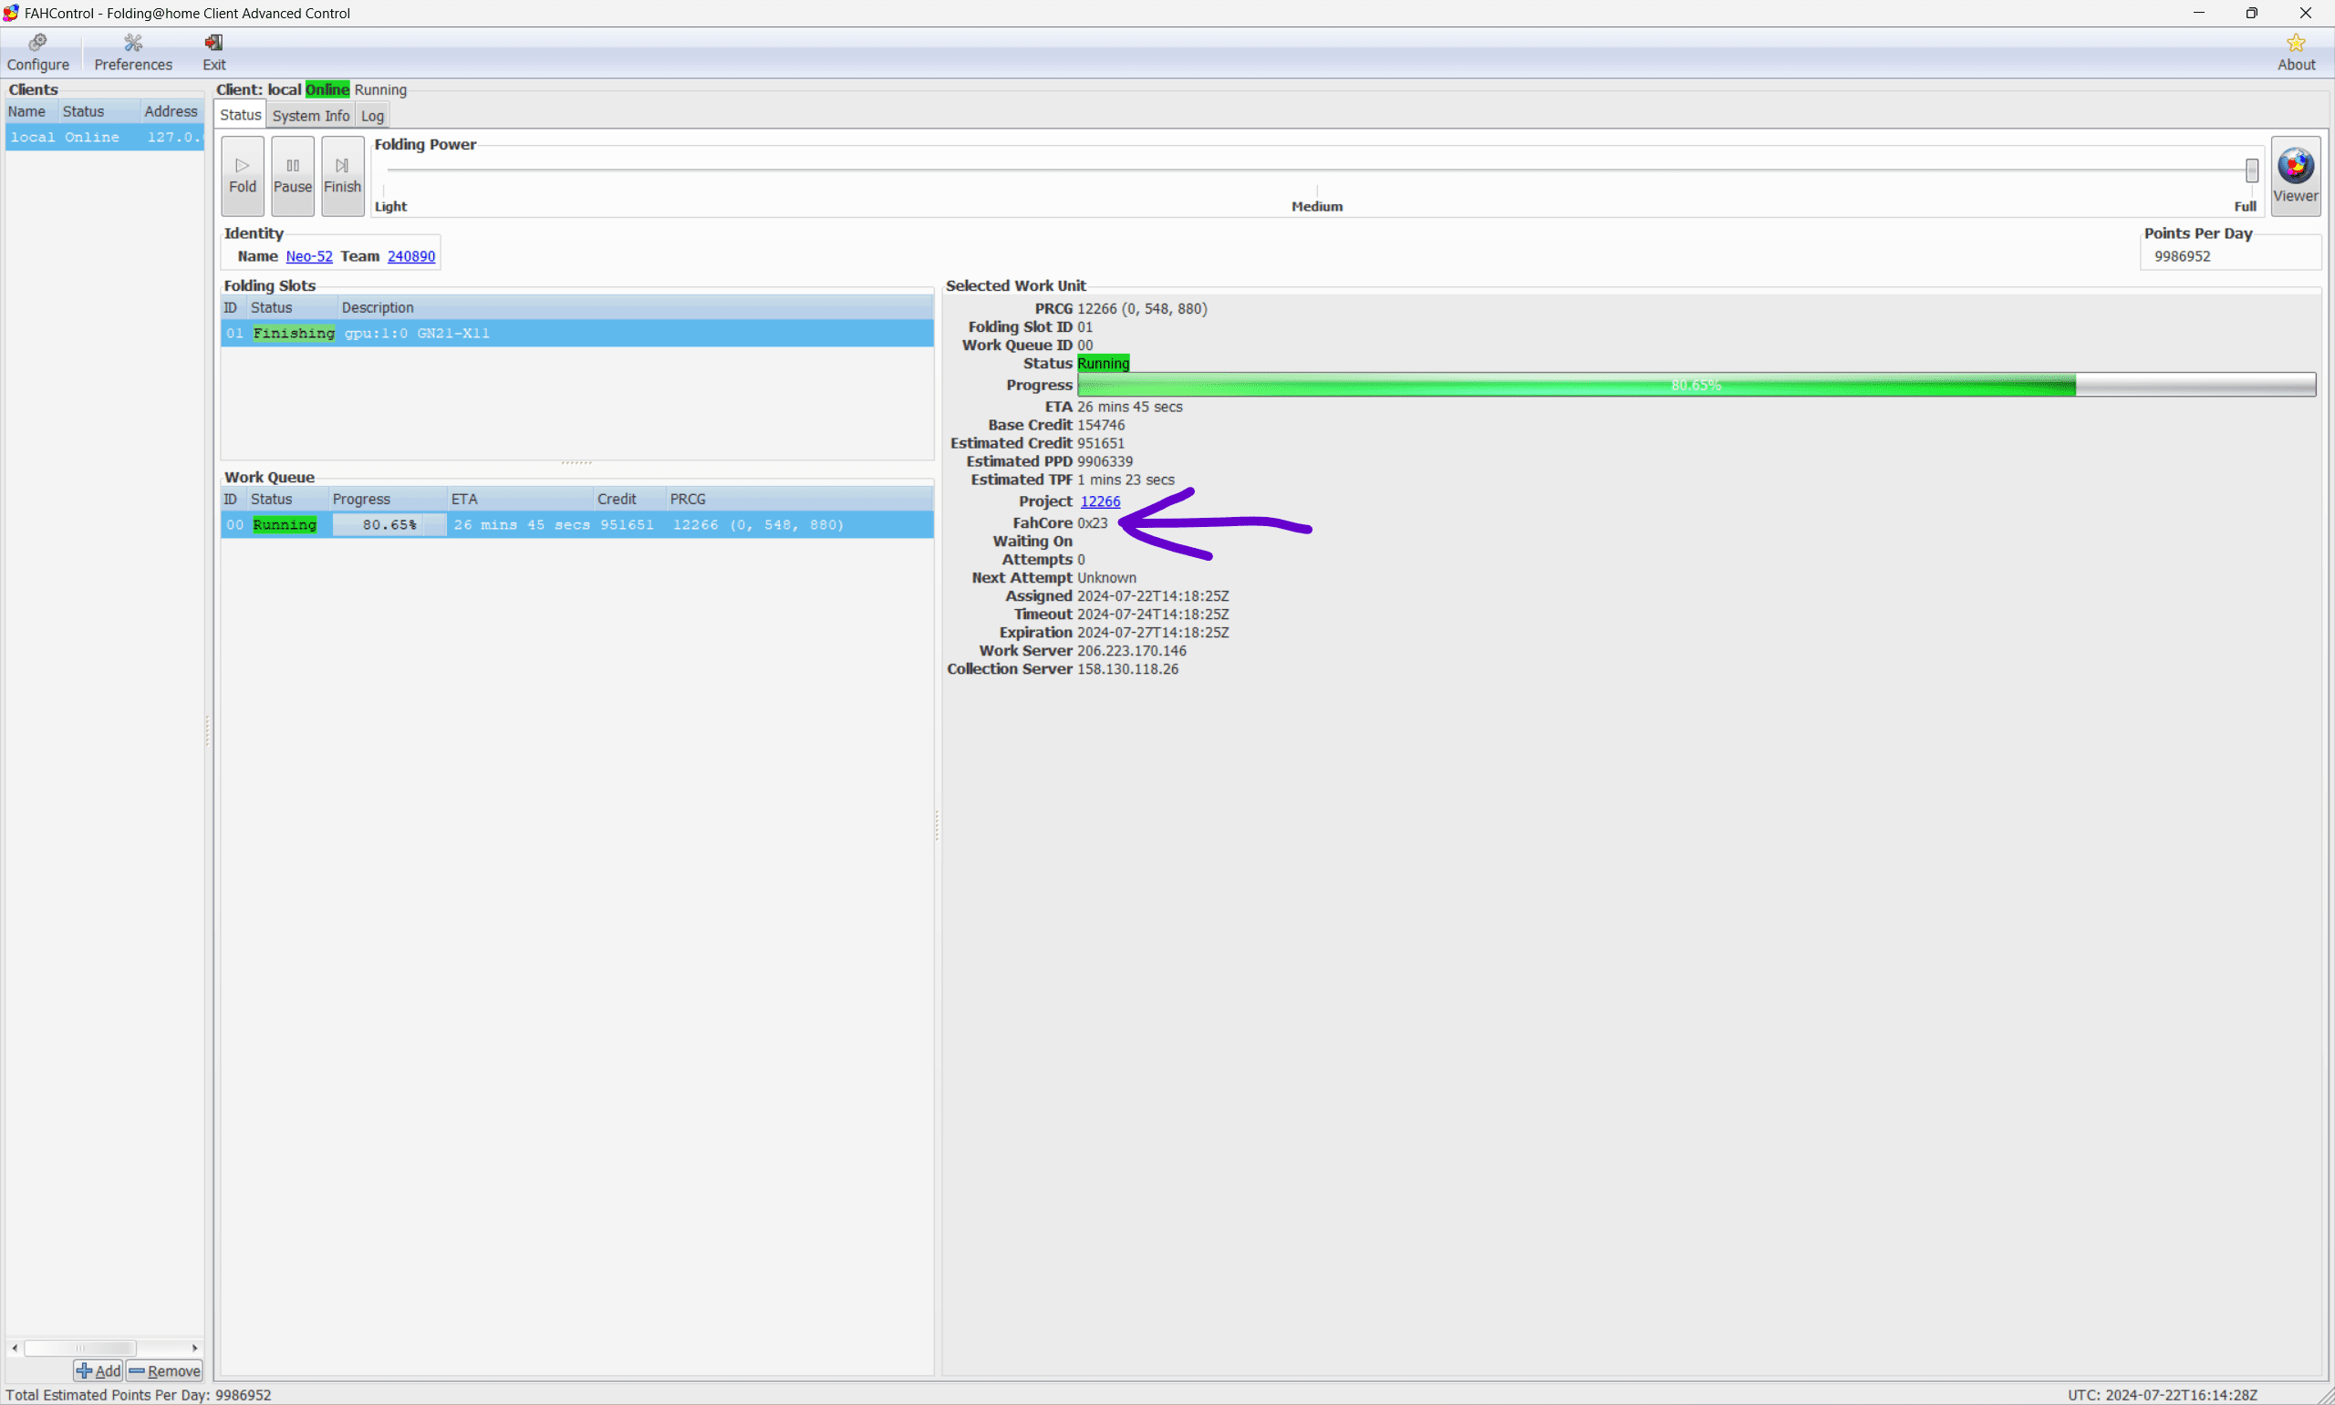Viewport: 2335px width, 1405px height.
Task: Click the Finish button
Action: (342, 175)
